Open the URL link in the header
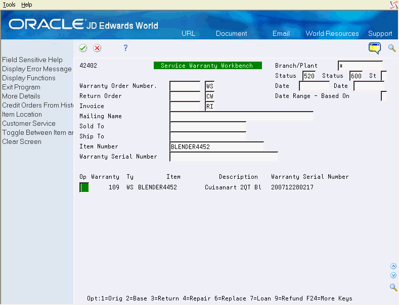 [x=188, y=33]
